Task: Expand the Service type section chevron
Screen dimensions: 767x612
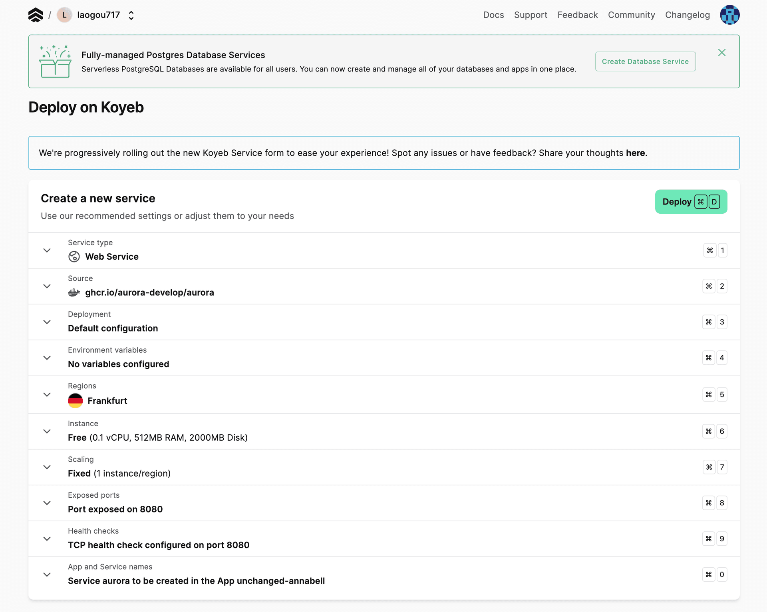Action: pos(47,250)
